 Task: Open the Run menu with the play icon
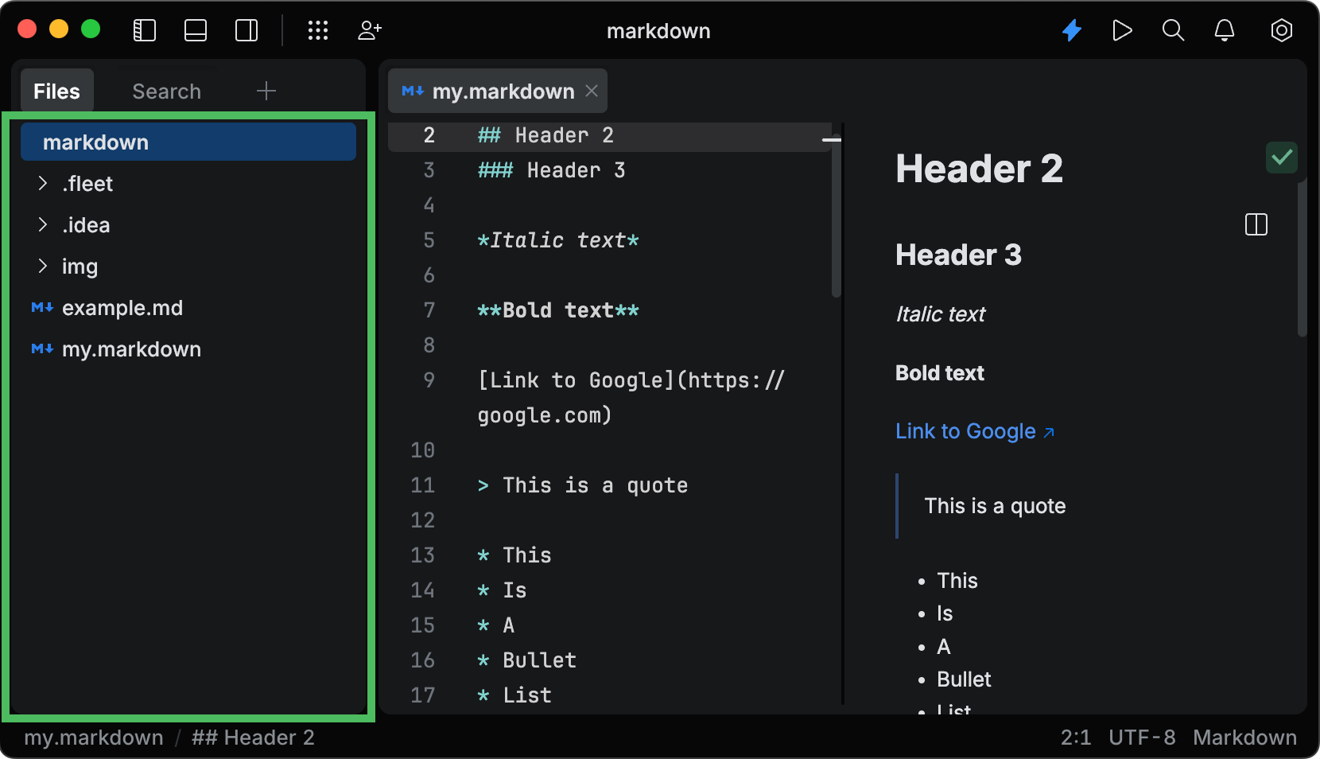coord(1122,30)
